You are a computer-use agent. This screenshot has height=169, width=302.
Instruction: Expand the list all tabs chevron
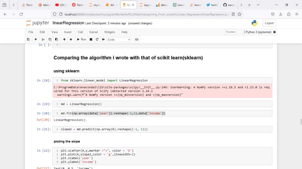(x=258, y=5)
